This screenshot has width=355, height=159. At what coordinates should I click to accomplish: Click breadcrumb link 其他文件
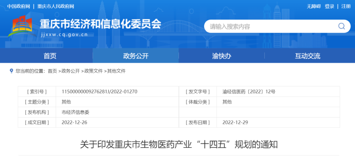tap(116, 71)
